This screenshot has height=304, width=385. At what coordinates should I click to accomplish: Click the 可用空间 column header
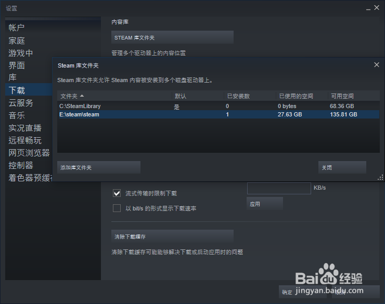pyautogui.click(x=354, y=96)
